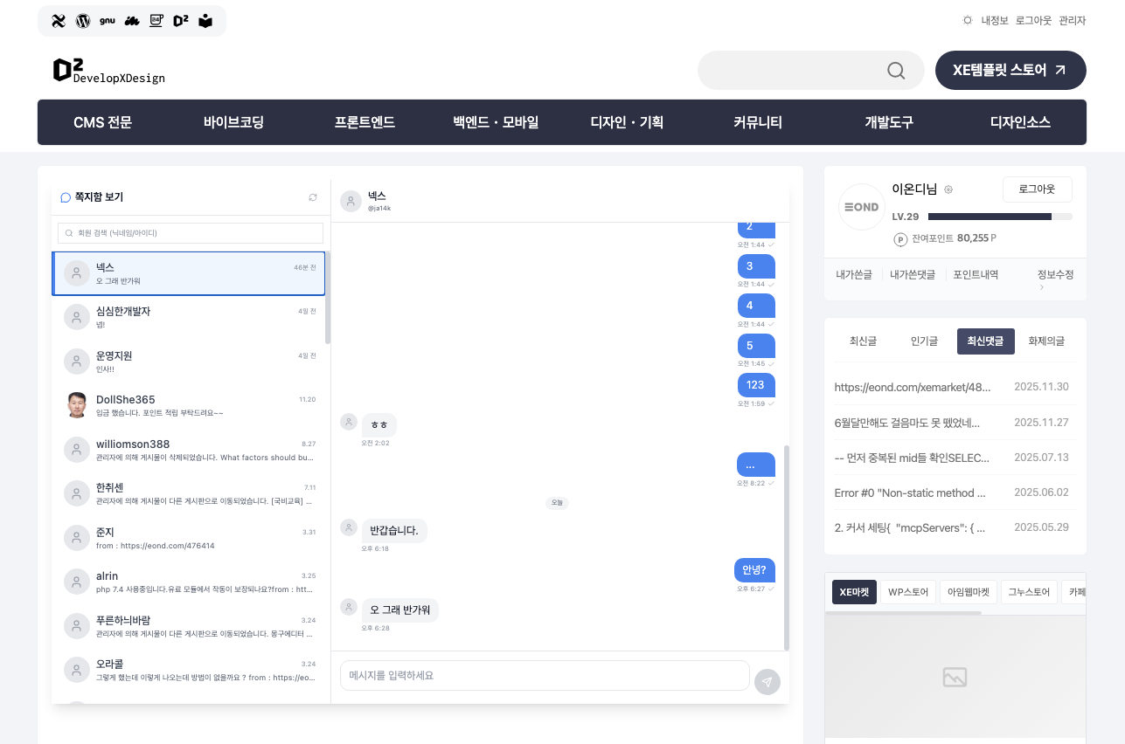Image resolution: width=1125 pixels, height=744 pixels.
Task: Select the WP스토어 tab
Action: coord(907,592)
